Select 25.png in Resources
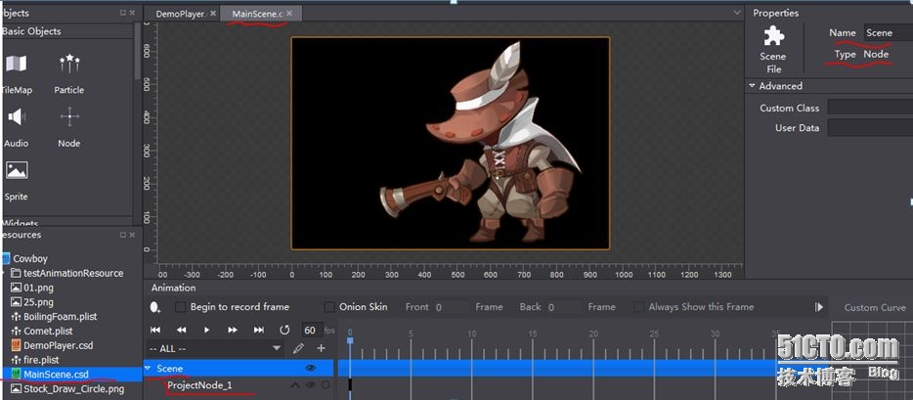 [38, 302]
